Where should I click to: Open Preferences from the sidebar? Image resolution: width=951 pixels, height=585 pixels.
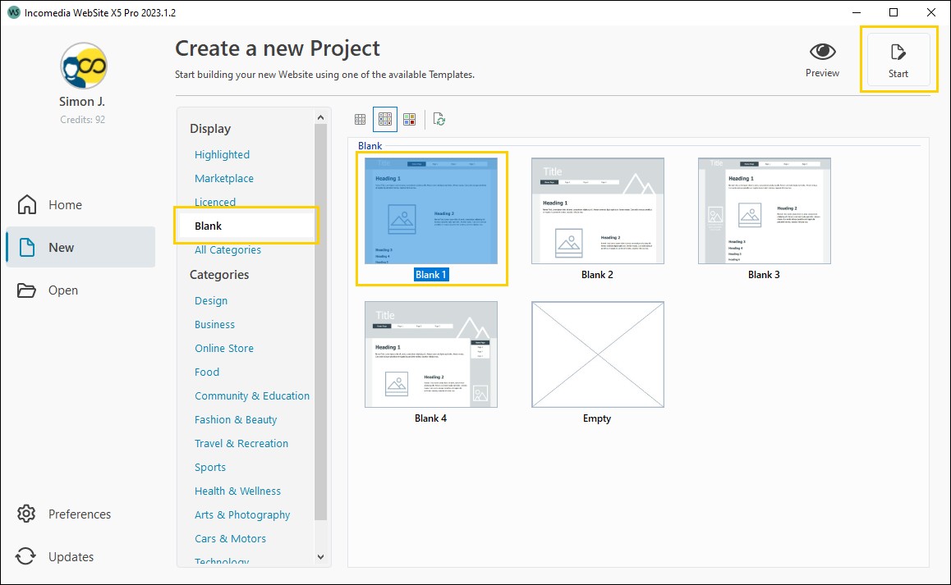point(80,514)
